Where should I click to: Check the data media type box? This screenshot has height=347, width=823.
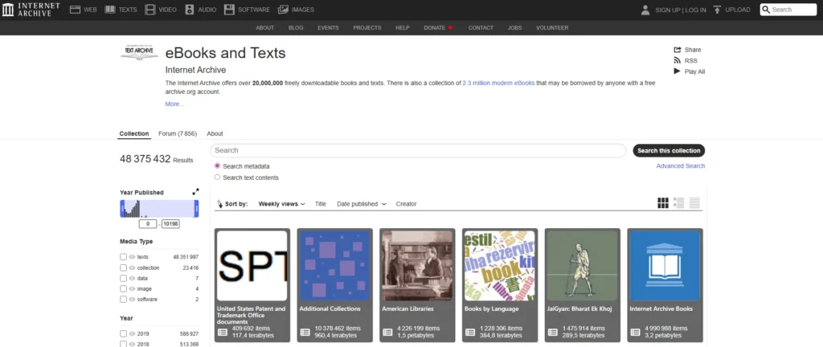pos(123,278)
